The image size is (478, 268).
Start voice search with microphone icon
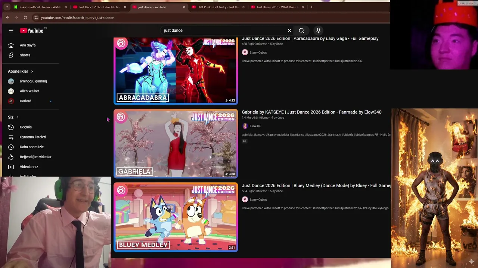point(318,31)
